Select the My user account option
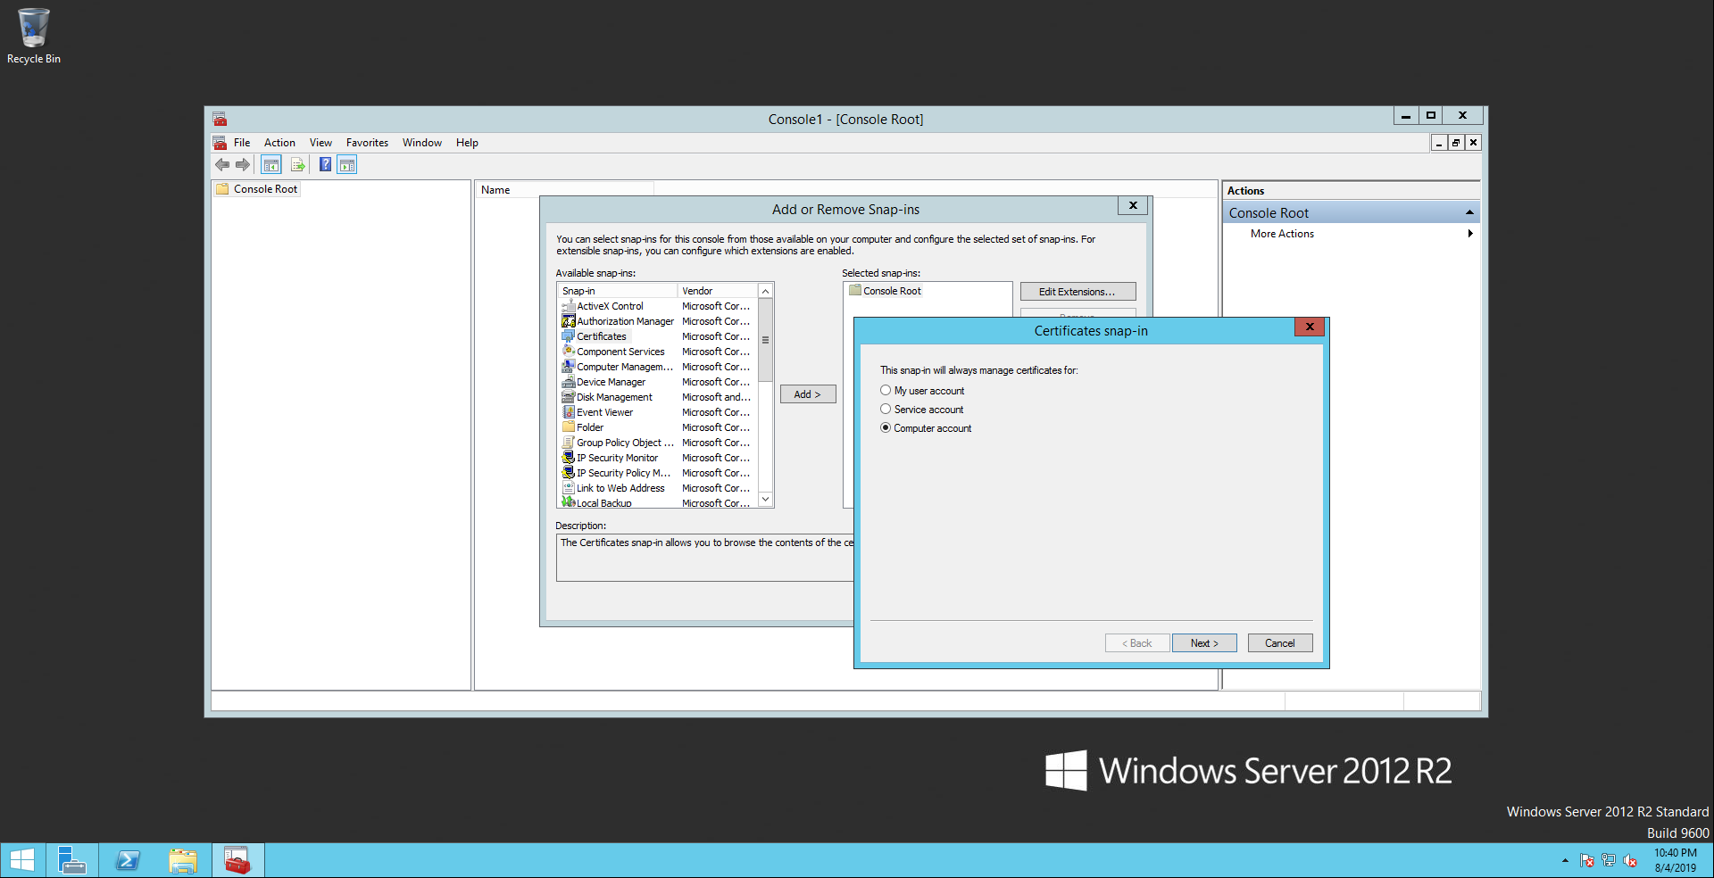 (x=886, y=391)
